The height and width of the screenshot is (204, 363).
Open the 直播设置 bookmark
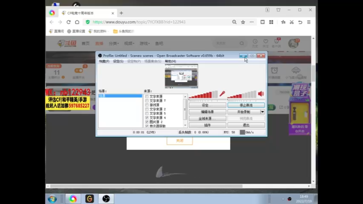coord(76,31)
